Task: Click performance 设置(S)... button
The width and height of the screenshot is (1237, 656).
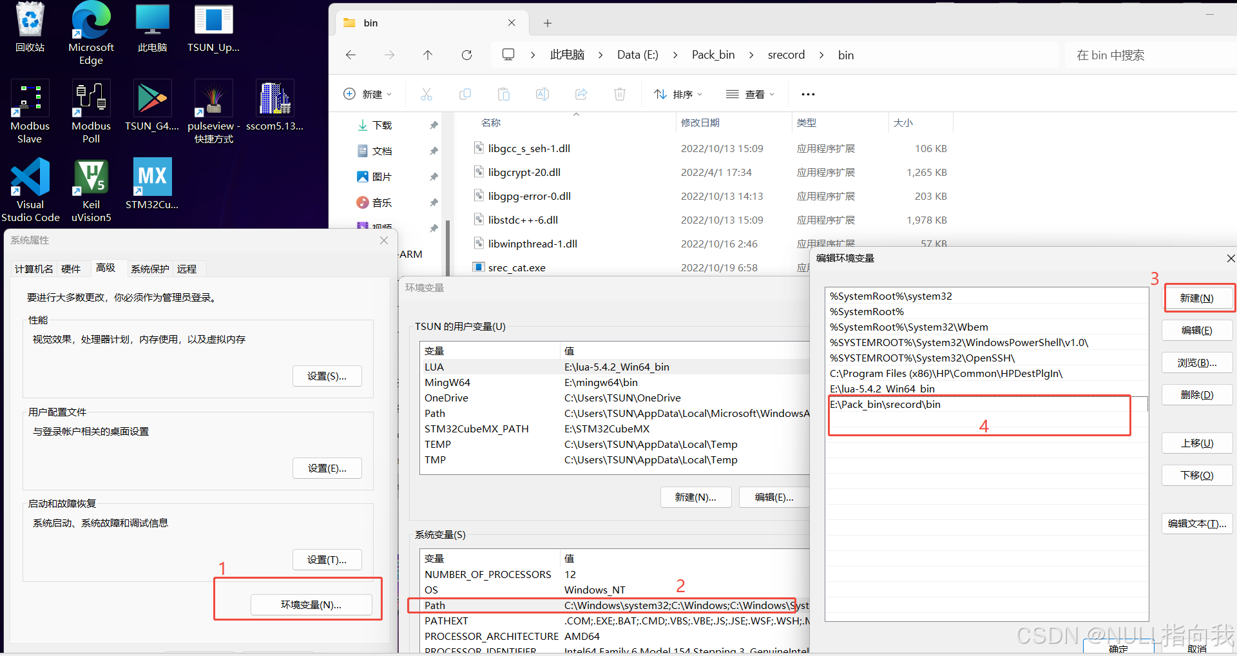Action: point(327,376)
